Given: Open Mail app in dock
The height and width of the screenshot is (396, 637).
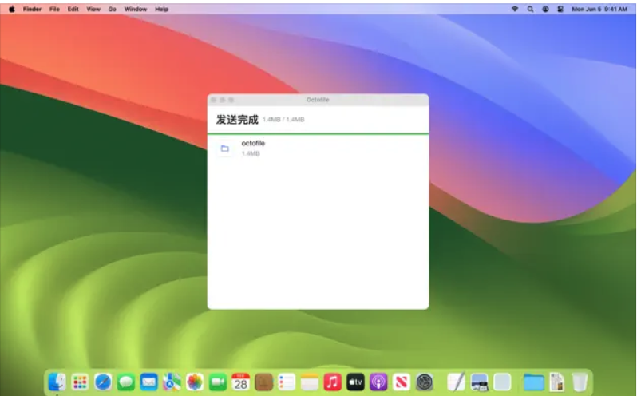Looking at the screenshot, I should [x=148, y=382].
